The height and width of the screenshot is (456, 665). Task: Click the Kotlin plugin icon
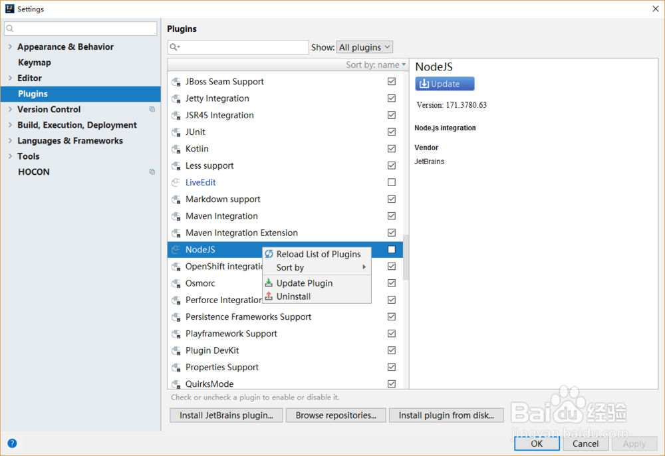(x=176, y=149)
